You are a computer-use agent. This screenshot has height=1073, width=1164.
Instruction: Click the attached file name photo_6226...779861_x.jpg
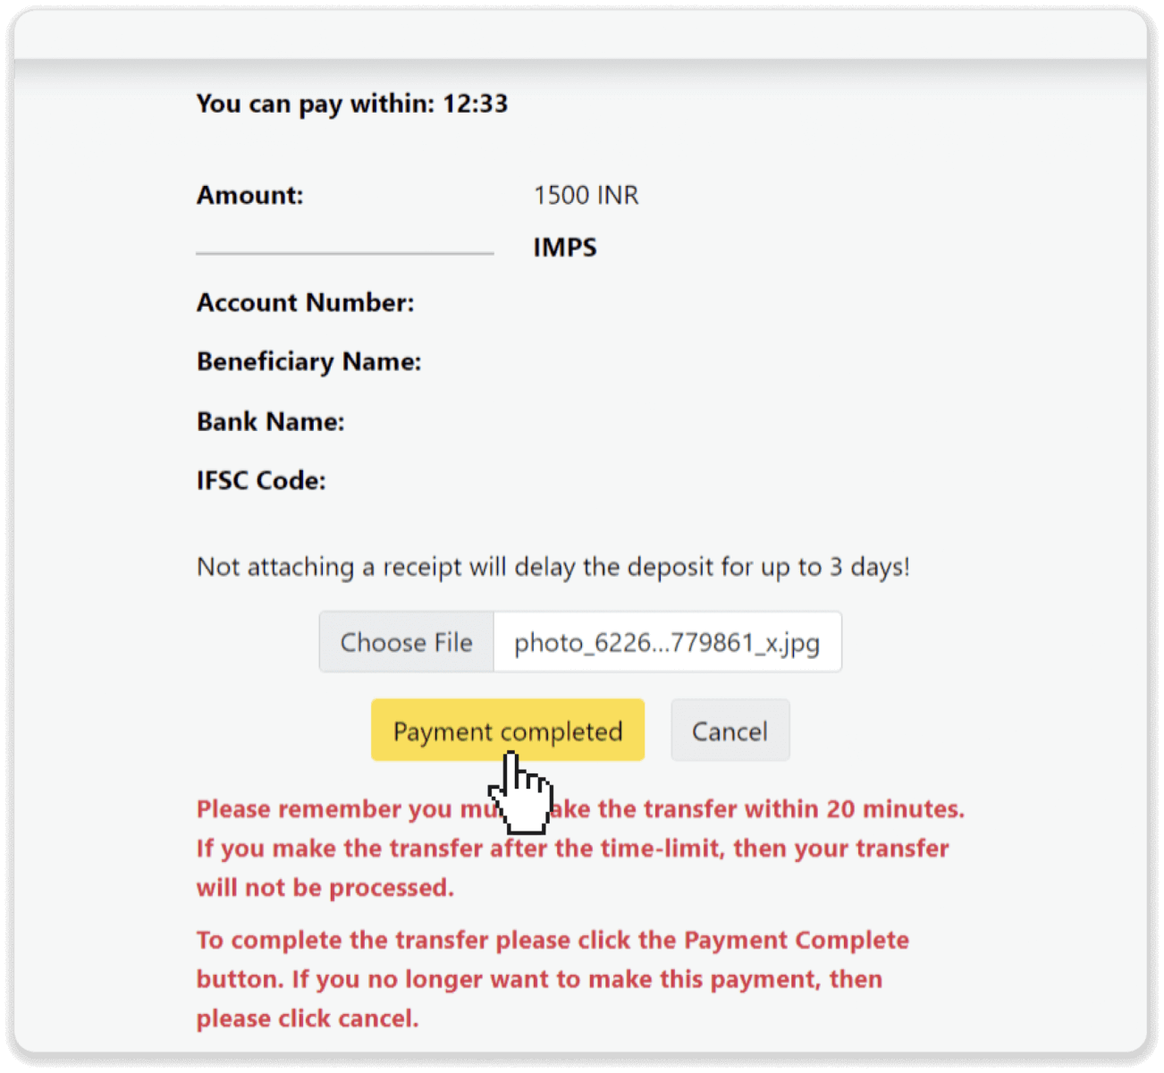(x=667, y=642)
